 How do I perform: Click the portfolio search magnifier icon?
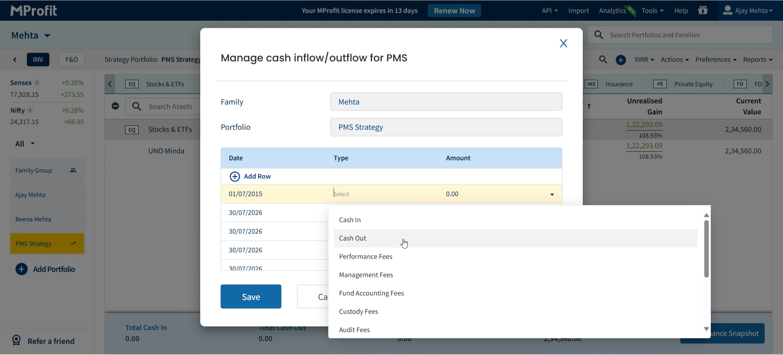tap(603, 60)
